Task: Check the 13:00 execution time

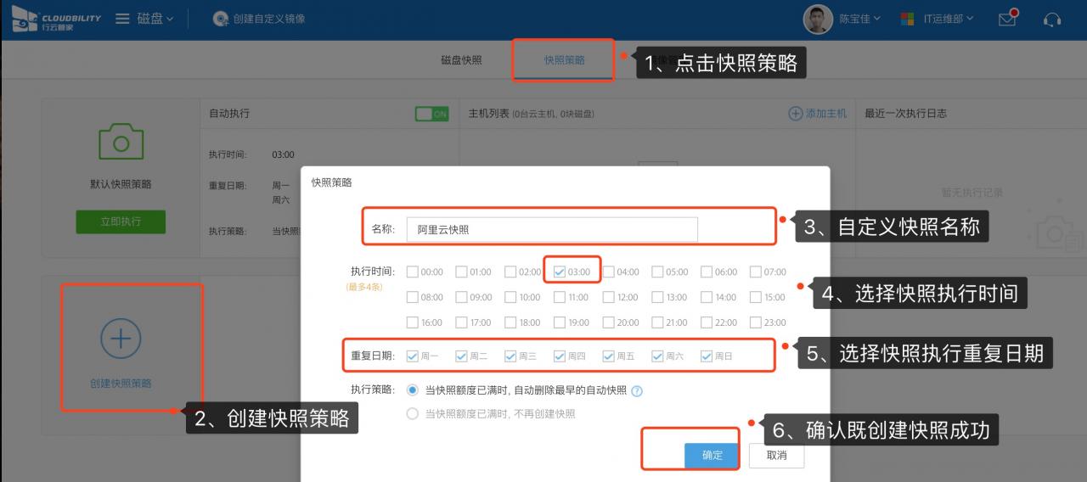Action: pos(658,298)
